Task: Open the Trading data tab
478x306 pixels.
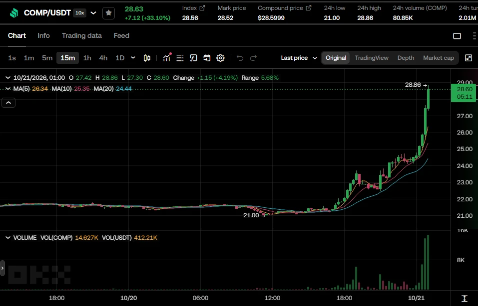Action: pyautogui.click(x=82, y=35)
